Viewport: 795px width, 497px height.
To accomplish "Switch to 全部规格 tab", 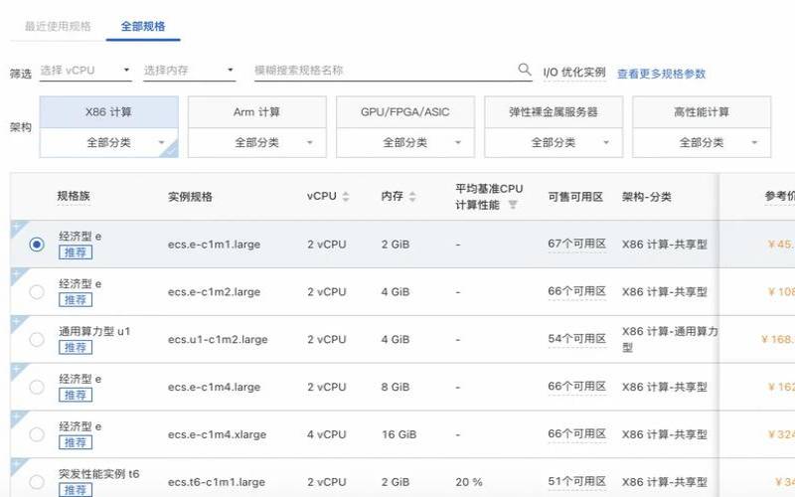I will [142, 26].
